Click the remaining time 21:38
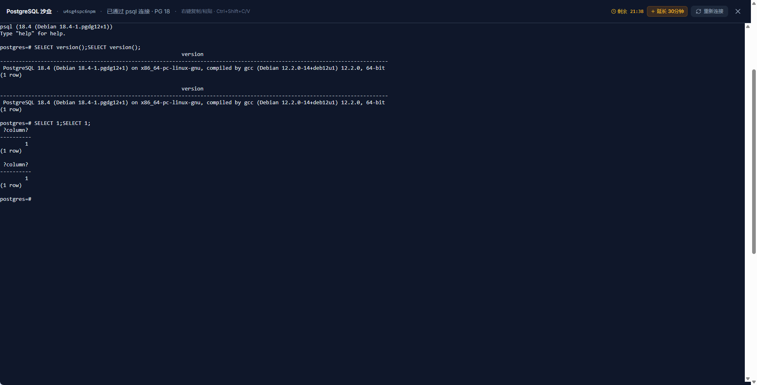This screenshot has height=385, width=757. pos(636,11)
